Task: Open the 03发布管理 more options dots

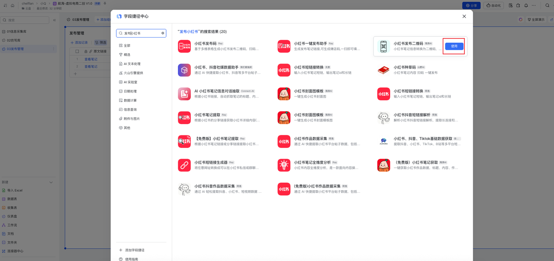Action: click(x=54, y=49)
